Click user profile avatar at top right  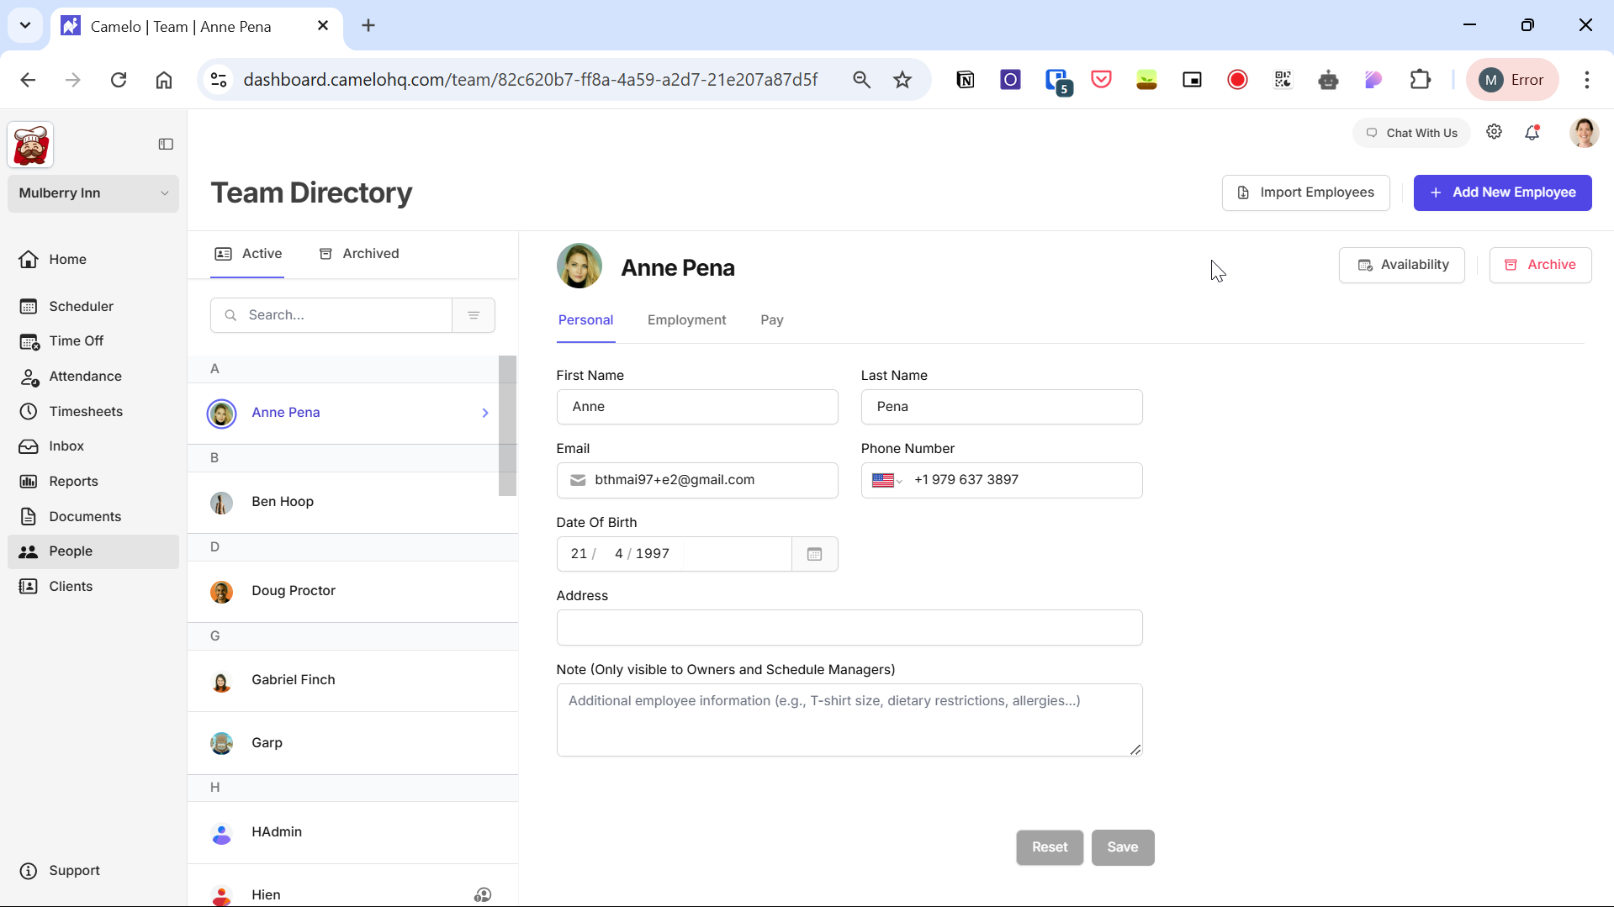1584,133
